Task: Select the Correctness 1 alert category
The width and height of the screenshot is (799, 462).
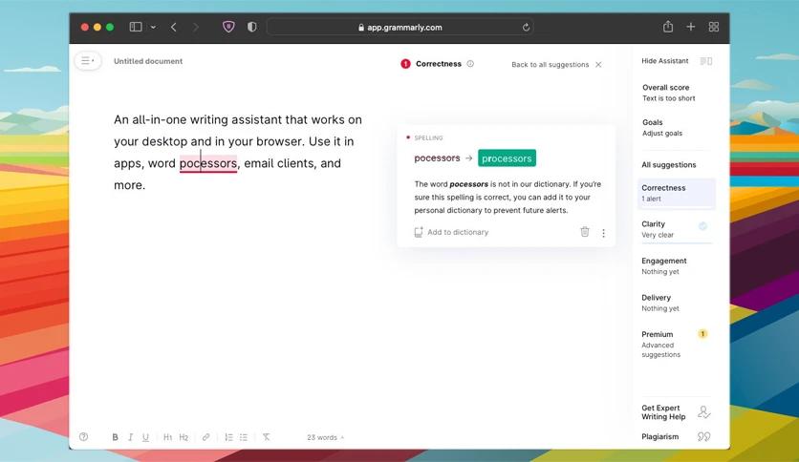Action: tap(677, 193)
